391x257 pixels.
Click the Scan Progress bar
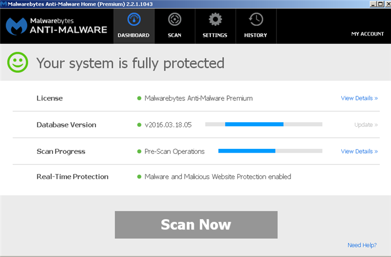[270, 151]
